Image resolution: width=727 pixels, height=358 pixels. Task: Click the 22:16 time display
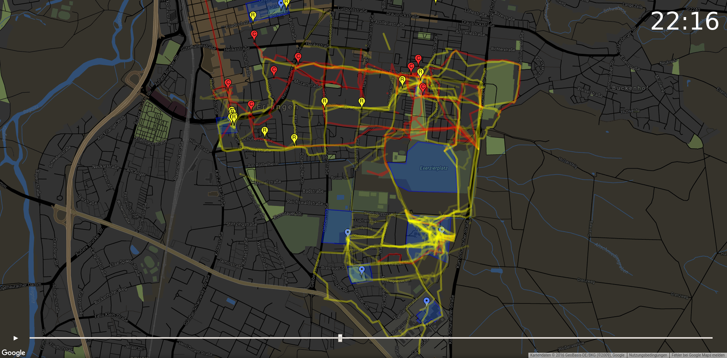[x=684, y=21]
